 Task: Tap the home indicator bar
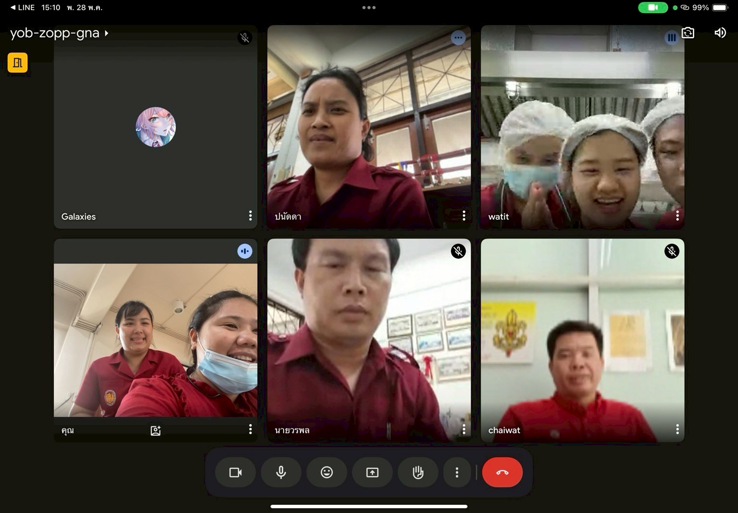tap(369, 506)
